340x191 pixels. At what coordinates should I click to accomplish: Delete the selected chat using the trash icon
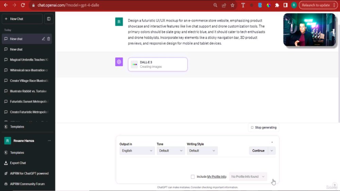pos(49,39)
